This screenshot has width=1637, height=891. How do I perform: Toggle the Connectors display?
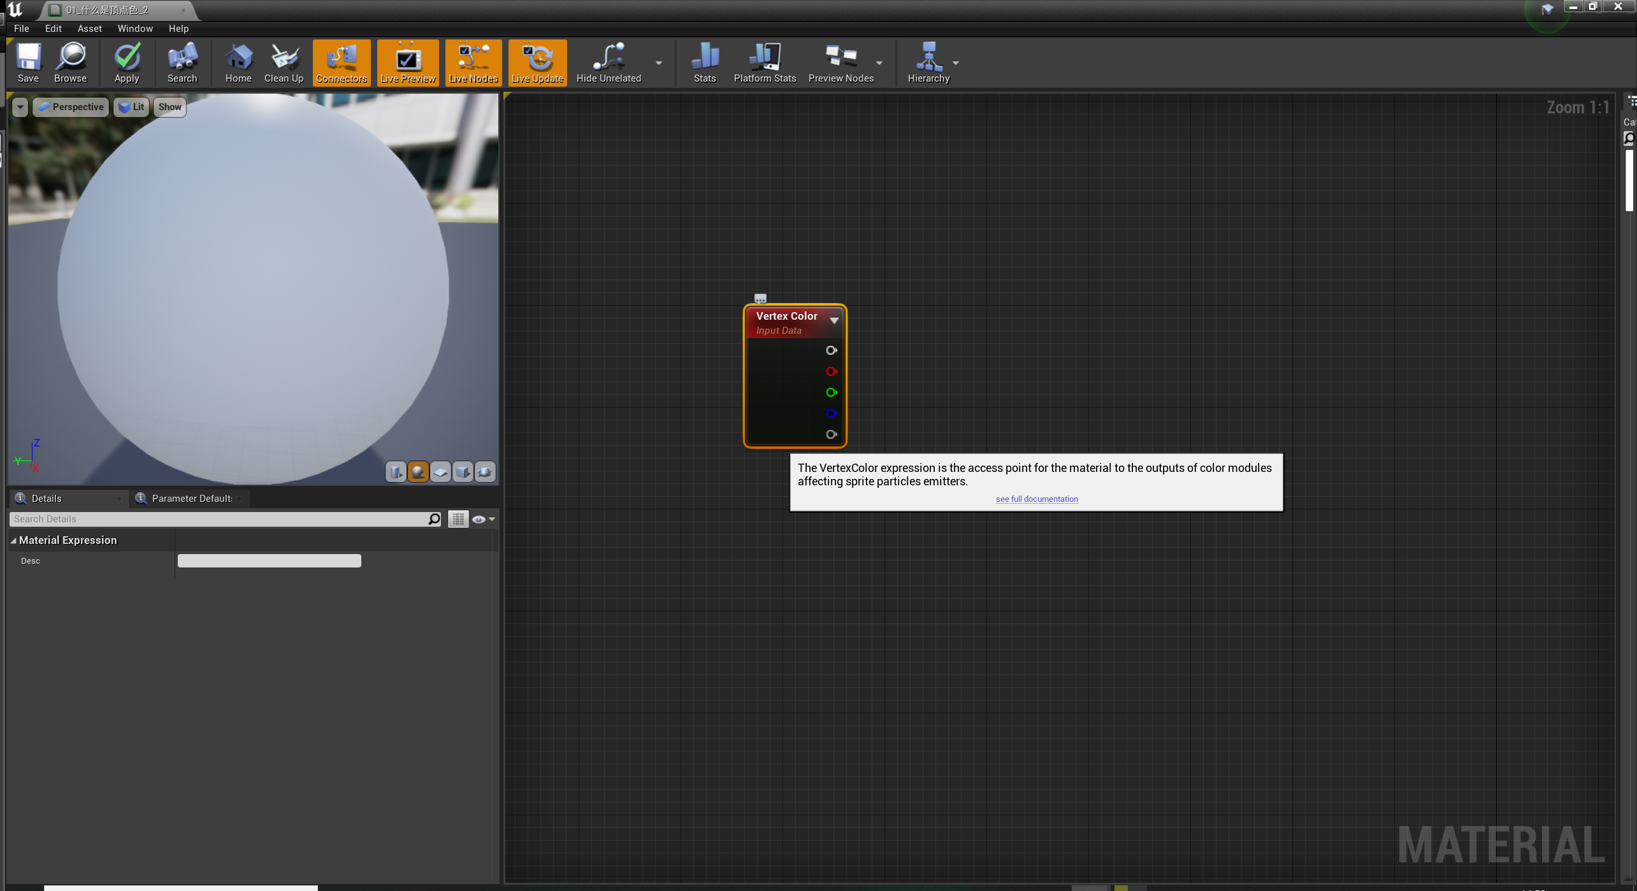342,62
